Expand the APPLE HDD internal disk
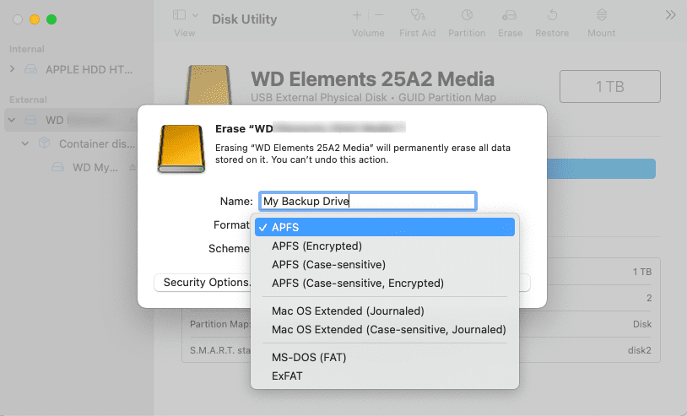687x416 pixels. pos(12,68)
